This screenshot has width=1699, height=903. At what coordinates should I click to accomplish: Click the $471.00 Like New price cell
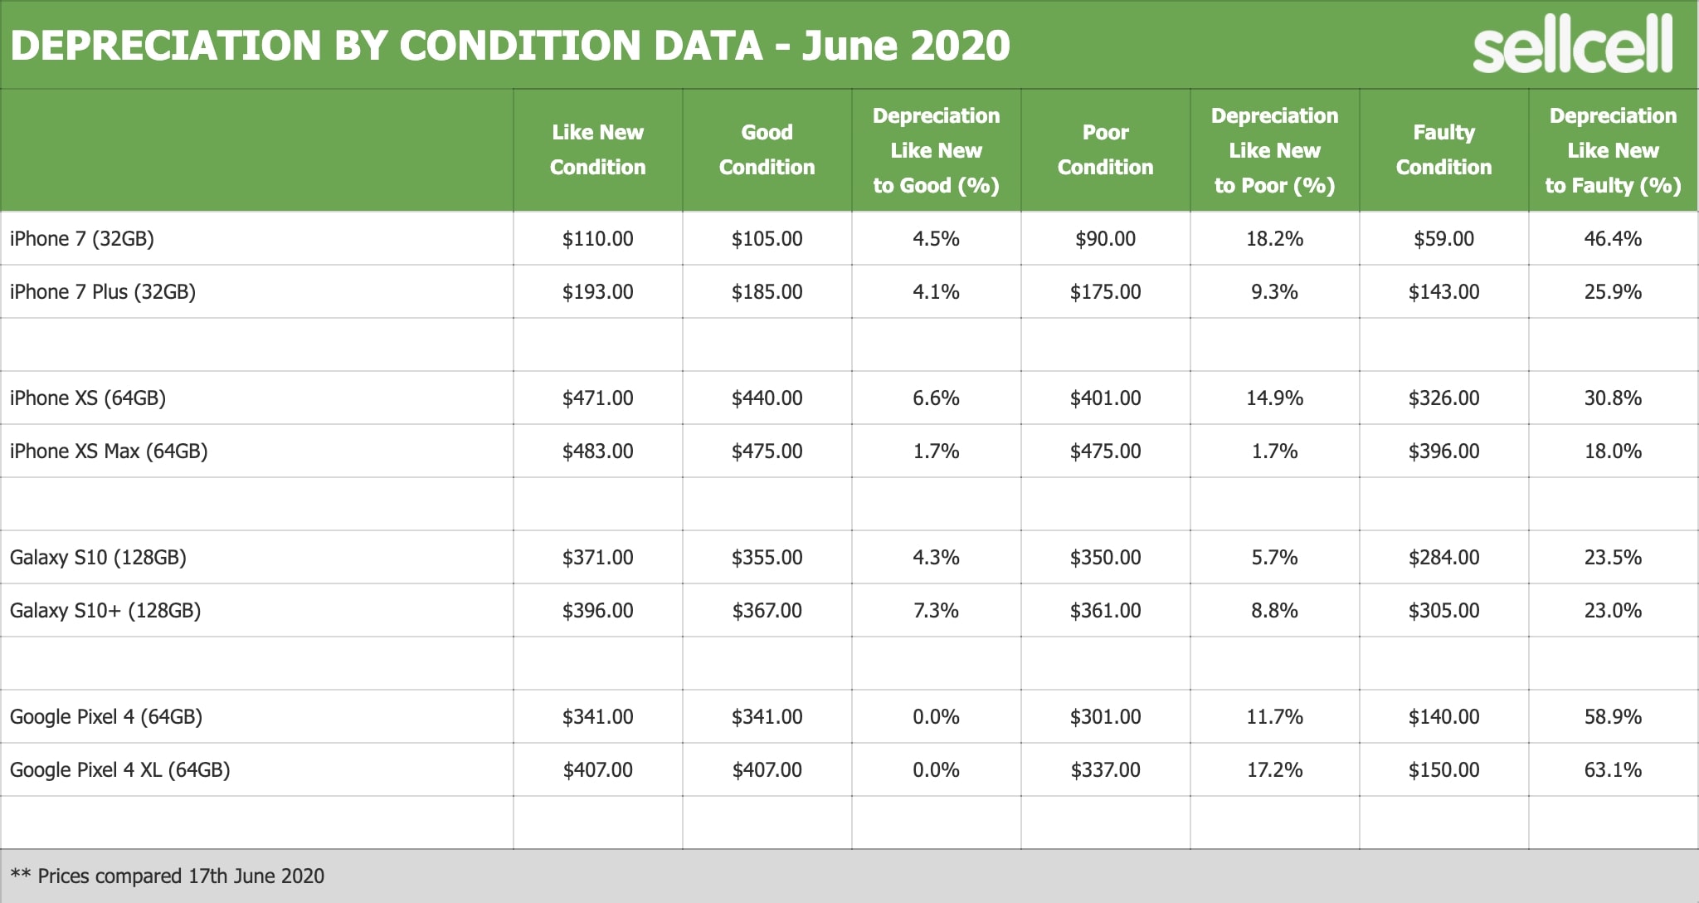pyautogui.click(x=597, y=398)
